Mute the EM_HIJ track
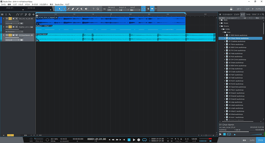 point(6,19)
